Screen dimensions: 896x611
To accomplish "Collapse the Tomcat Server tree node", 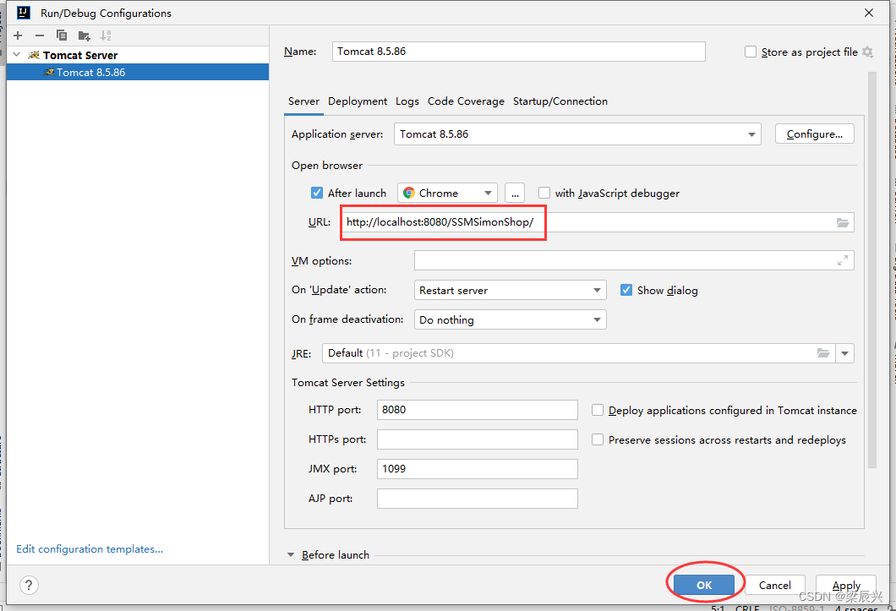I will [17, 55].
